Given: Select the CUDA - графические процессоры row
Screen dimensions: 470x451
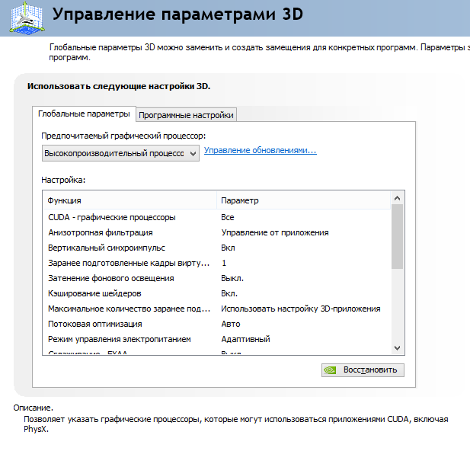Looking at the screenshot, I should point(217,217).
